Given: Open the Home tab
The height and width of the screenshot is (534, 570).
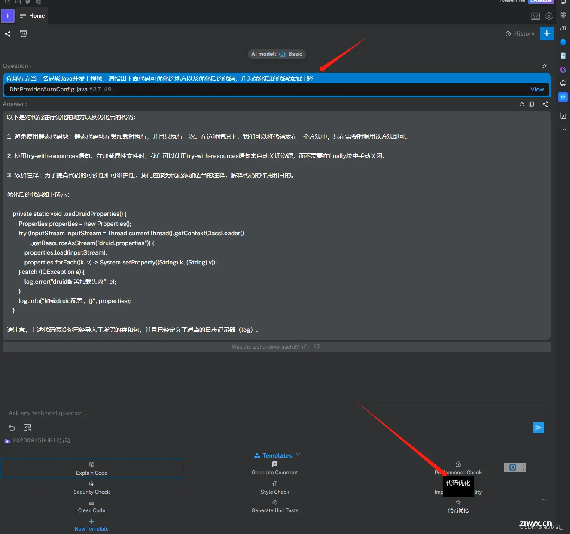Looking at the screenshot, I should (32, 16).
